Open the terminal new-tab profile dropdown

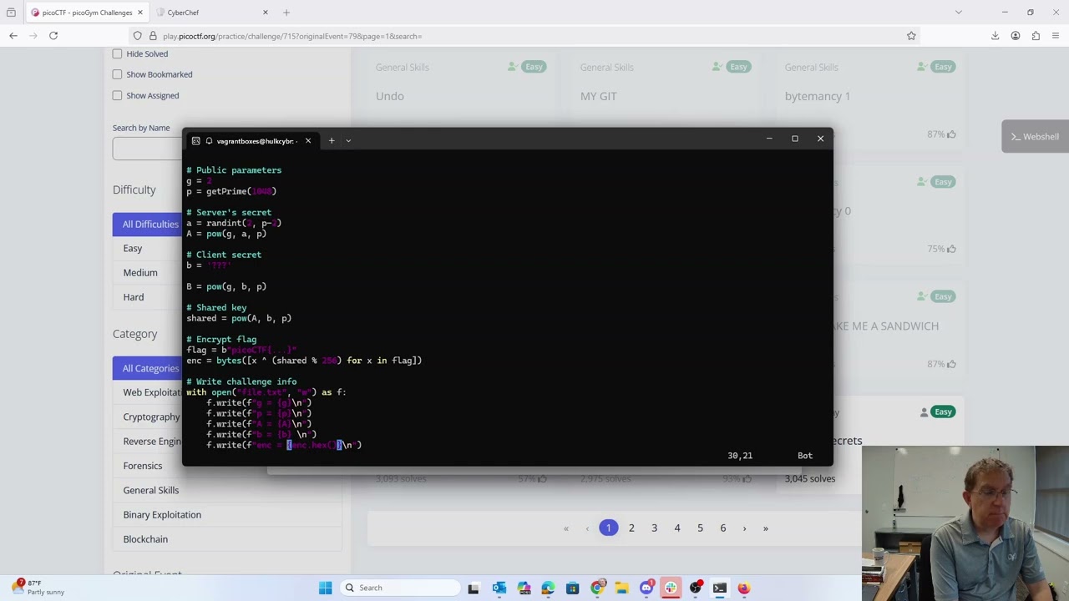pyautogui.click(x=348, y=140)
